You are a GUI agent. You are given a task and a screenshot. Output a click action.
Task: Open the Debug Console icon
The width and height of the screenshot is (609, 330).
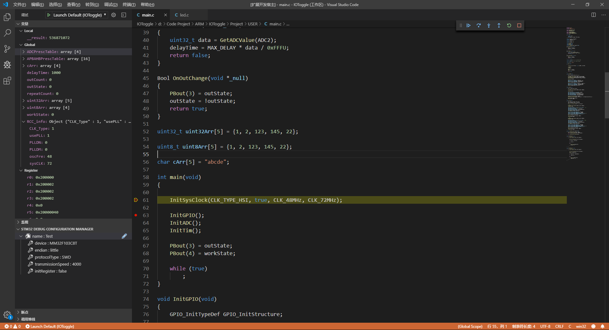coord(124,15)
